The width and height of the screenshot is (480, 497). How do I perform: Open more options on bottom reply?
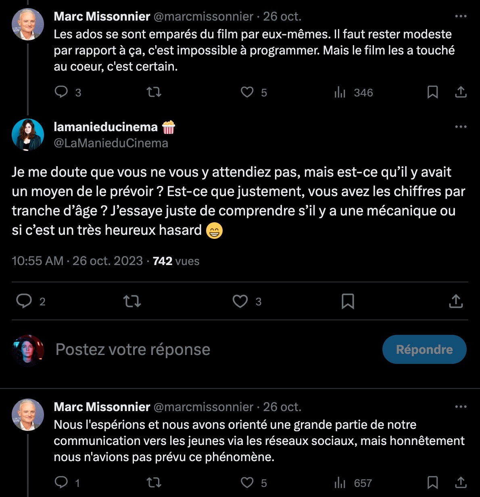[461, 407]
